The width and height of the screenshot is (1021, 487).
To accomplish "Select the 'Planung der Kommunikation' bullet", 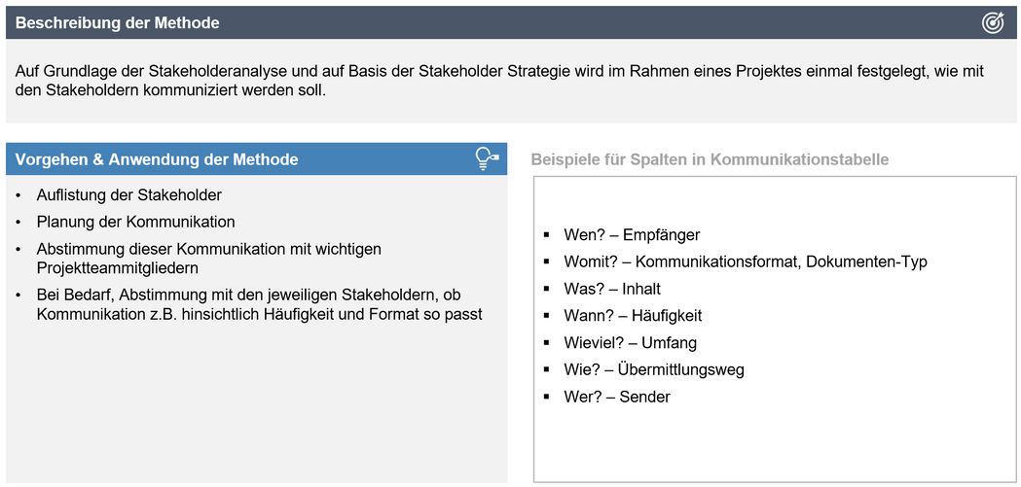I will (x=136, y=222).
